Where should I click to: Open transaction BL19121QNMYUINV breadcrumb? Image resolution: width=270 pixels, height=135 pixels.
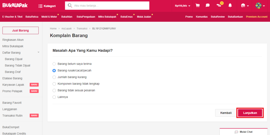pos(104,28)
